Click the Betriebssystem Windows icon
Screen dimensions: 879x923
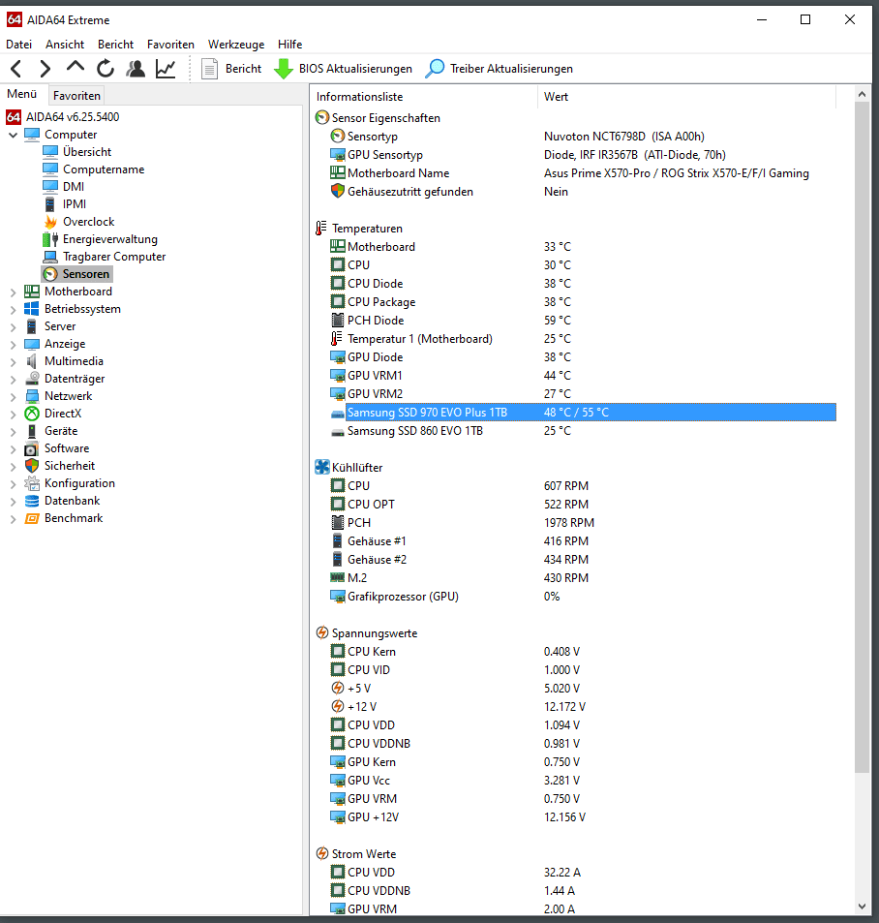click(x=32, y=309)
